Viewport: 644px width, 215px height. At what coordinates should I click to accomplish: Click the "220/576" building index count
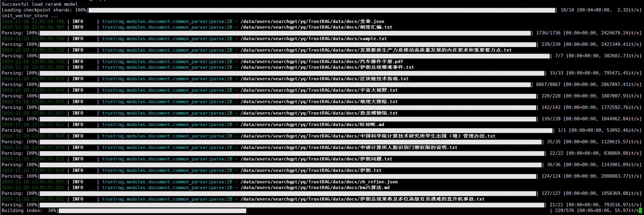pyautogui.click(x=564, y=210)
